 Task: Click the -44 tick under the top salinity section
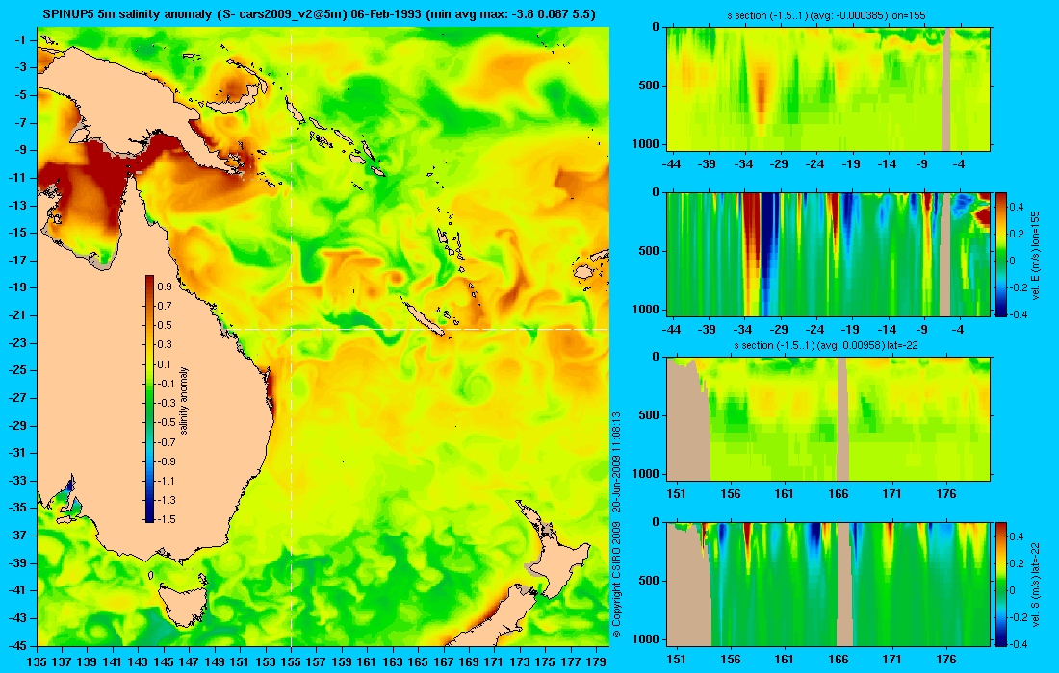671,163
